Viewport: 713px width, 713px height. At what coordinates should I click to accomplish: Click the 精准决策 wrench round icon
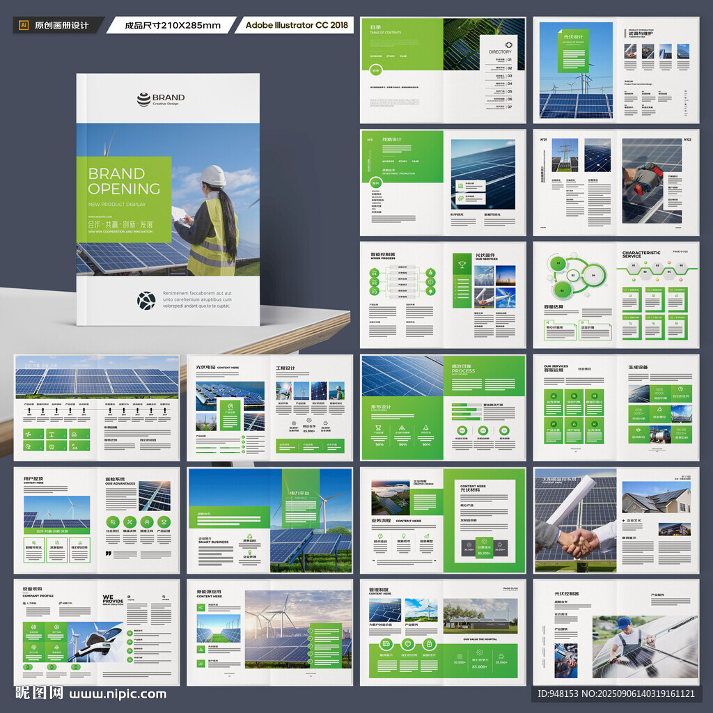click(130, 522)
